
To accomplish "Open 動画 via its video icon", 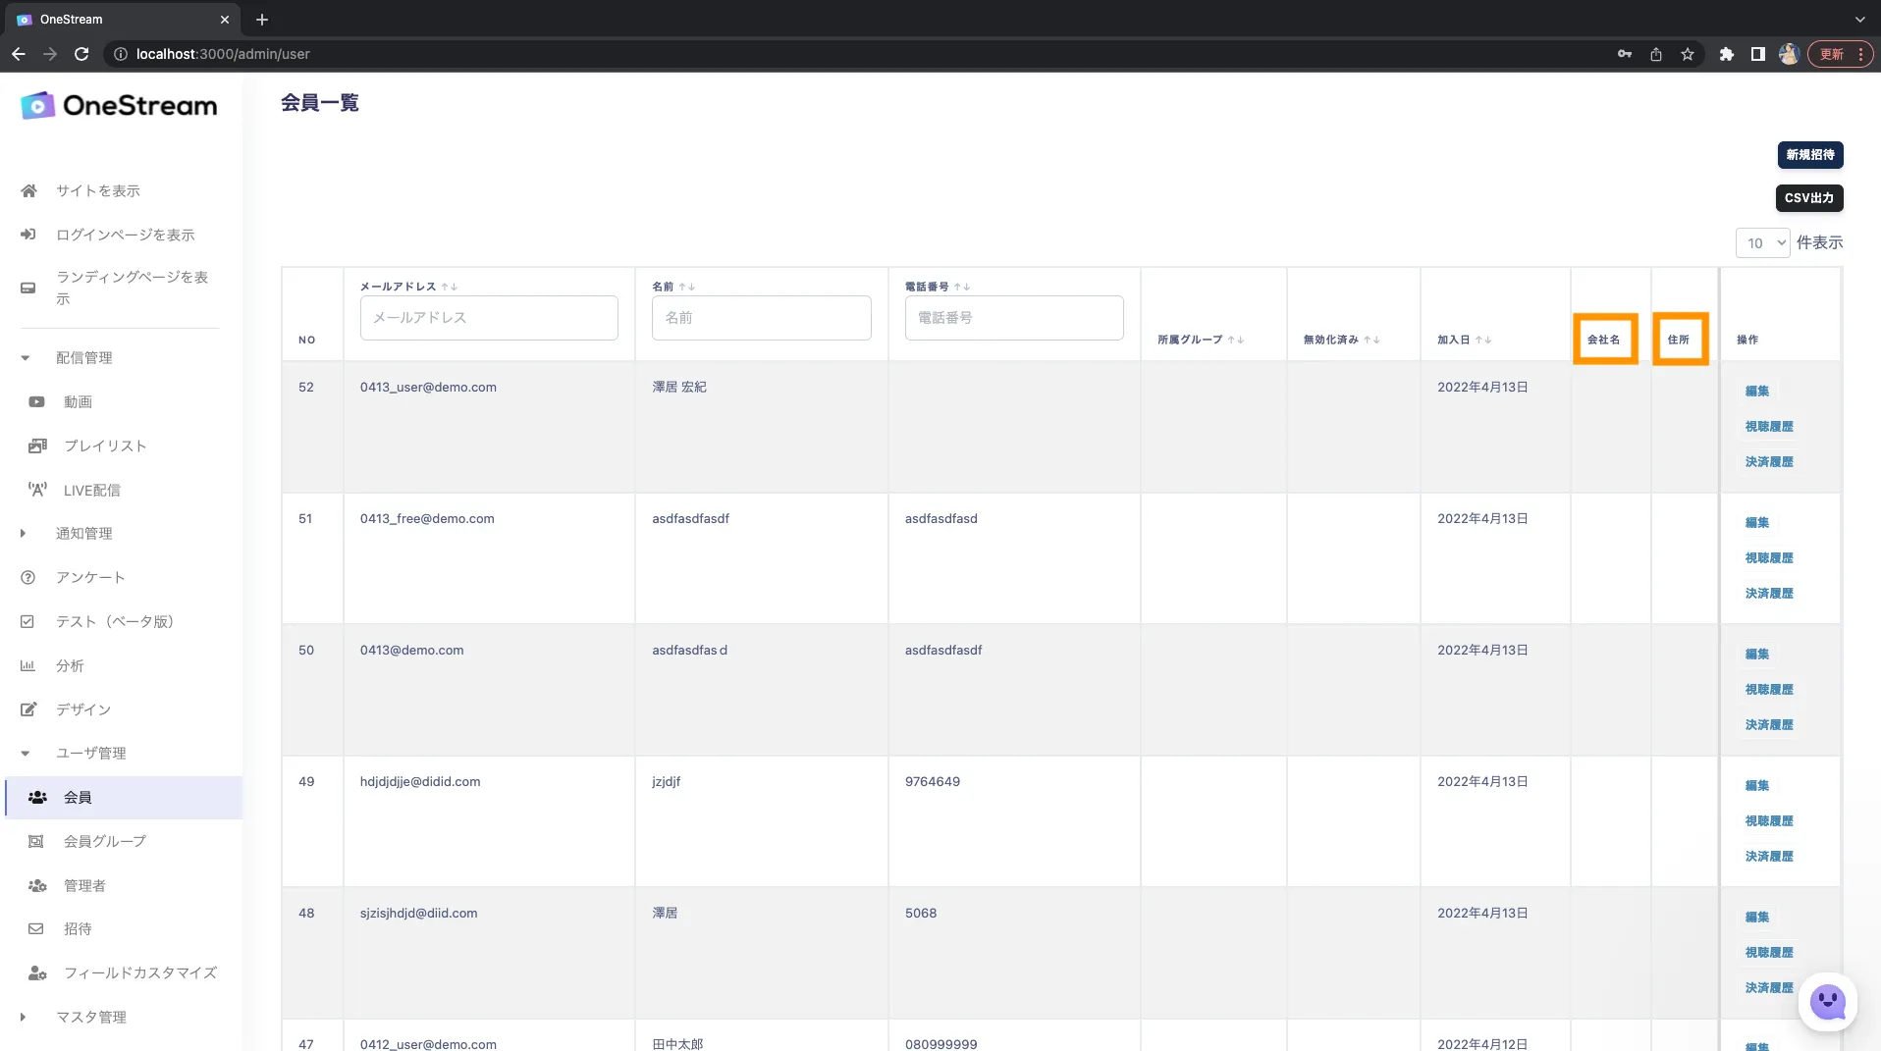I will (x=36, y=401).
